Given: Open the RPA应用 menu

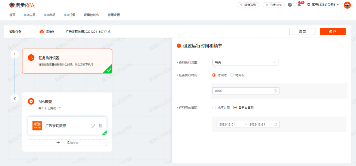Looking at the screenshot, I should (x=30, y=15).
